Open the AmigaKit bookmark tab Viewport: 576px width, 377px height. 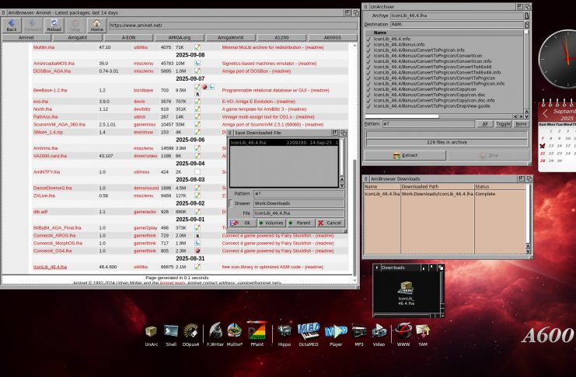point(77,37)
